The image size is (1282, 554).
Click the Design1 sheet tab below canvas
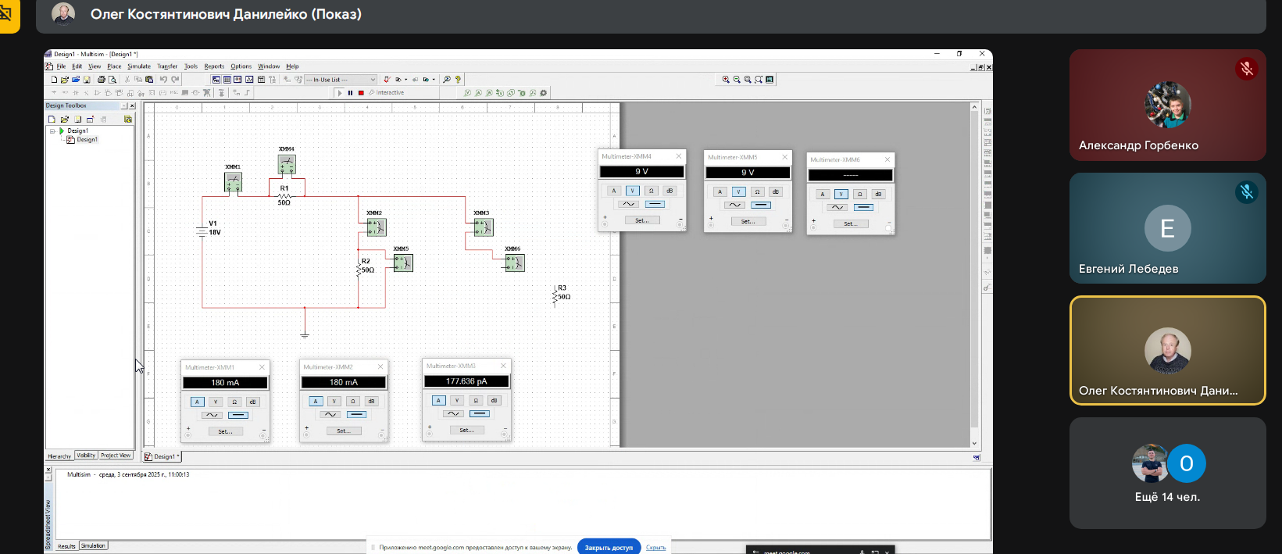(162, 456)
